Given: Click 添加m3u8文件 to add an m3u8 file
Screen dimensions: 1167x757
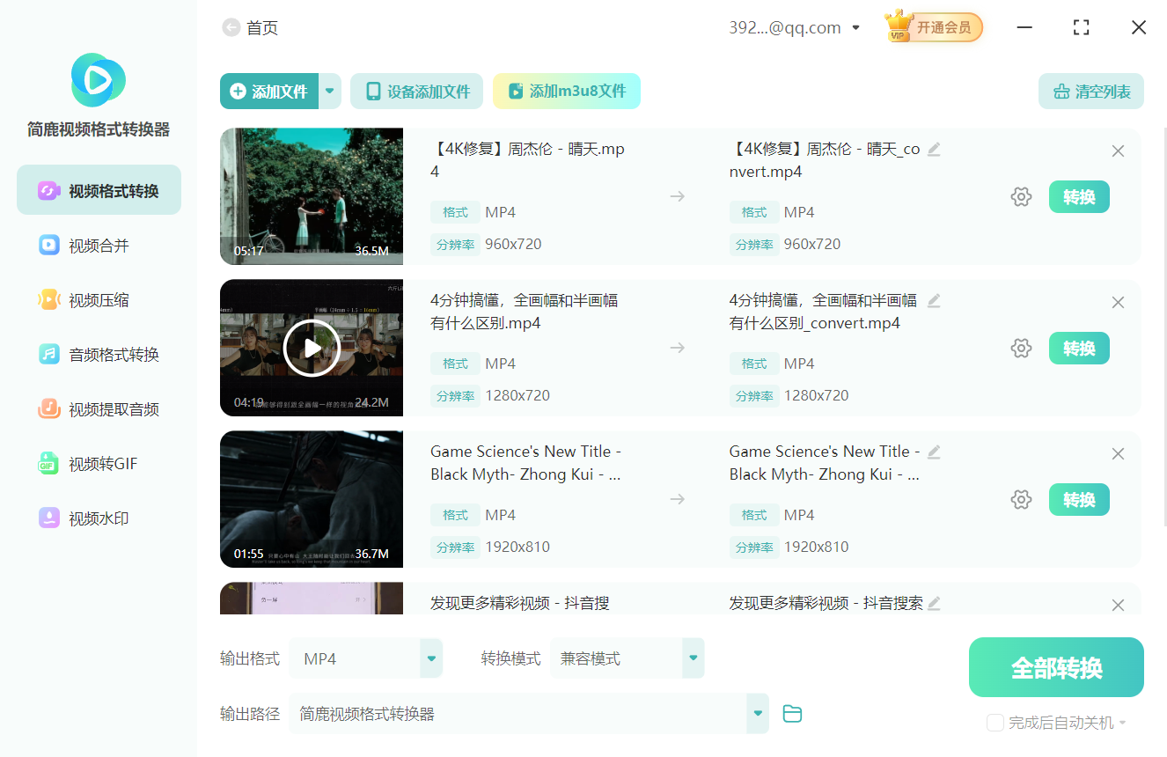Looking at the screenshot, I should coord(566,91).
